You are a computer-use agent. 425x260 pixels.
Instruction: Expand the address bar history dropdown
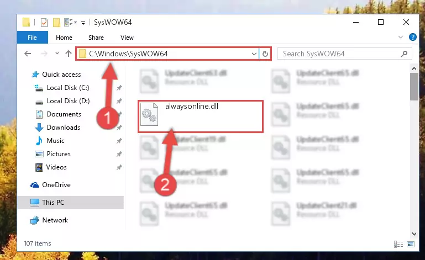(x=254, y=54)
